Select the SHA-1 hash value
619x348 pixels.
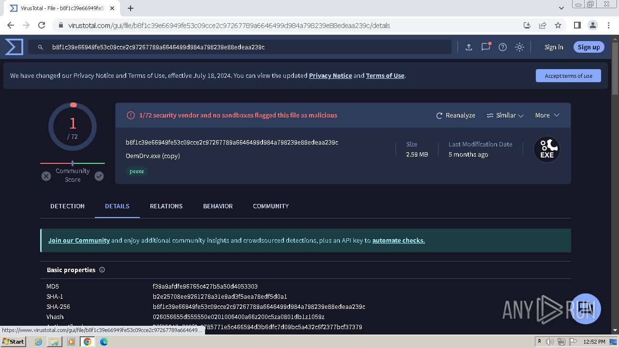pos(220,296)
